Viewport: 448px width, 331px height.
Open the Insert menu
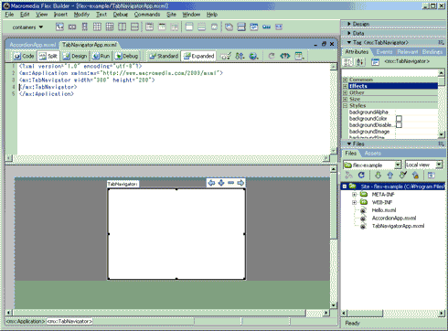(x=60, y=15)
